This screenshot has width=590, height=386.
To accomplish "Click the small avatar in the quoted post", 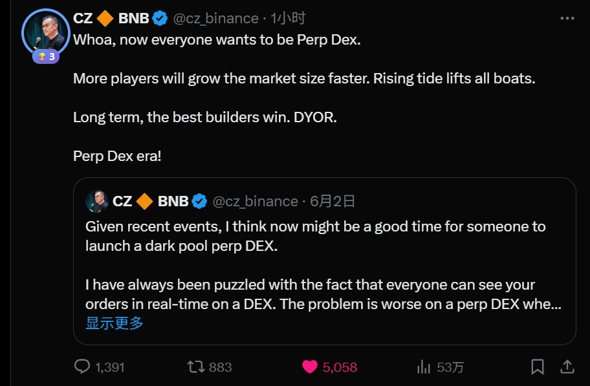I will click(97, 201).
